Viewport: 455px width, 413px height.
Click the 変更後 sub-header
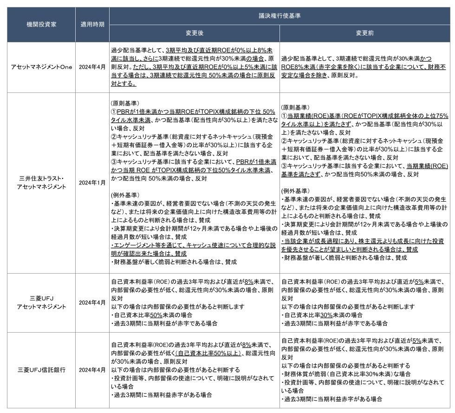pyautogui.click(x=195, y=33)
